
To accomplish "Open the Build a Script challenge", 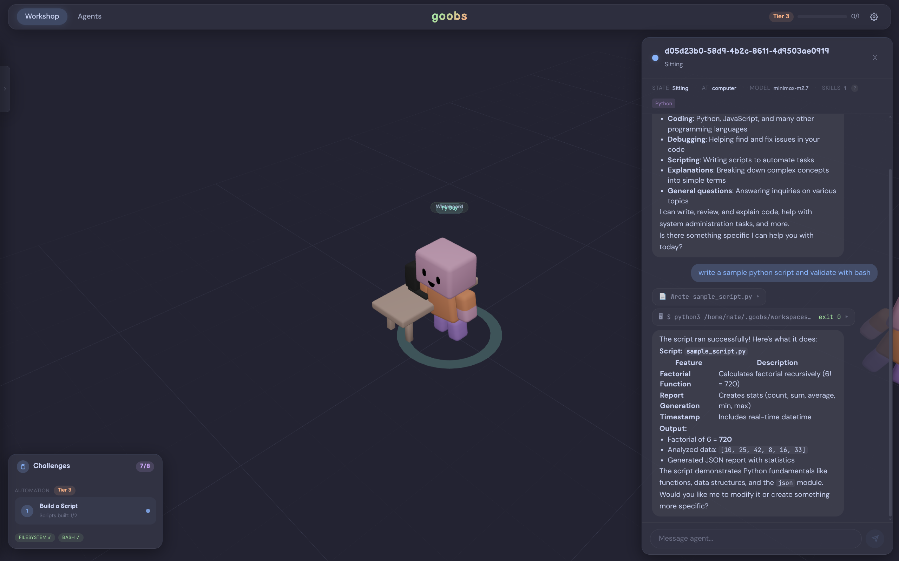I will [85, 511].
